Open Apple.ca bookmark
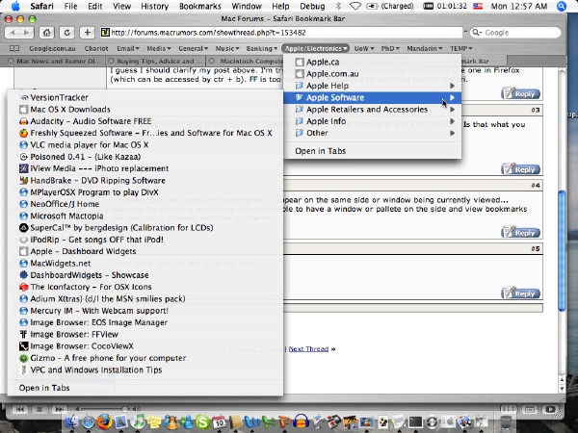578x433 pixels. click(x=372, y=62)
